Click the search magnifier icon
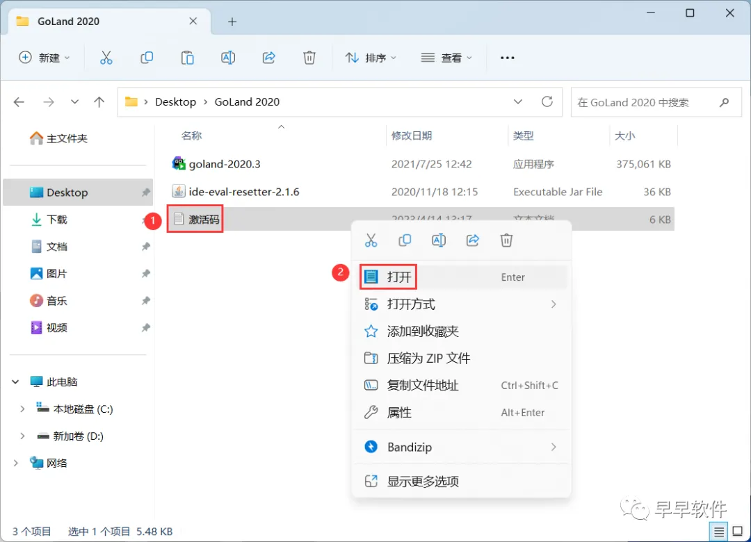The image size is (751, 542). pyautogui.click(x=724, y=102)
